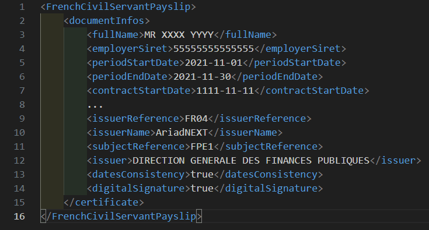Click the closing periodEndDate tag
429x230 pixels.
click(x=277, y=77)
